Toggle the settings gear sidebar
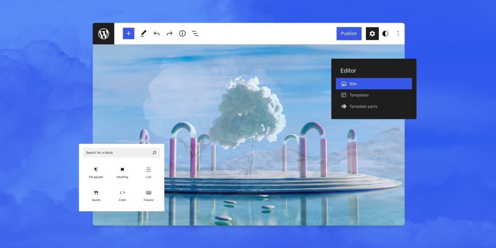 [372, 33]
